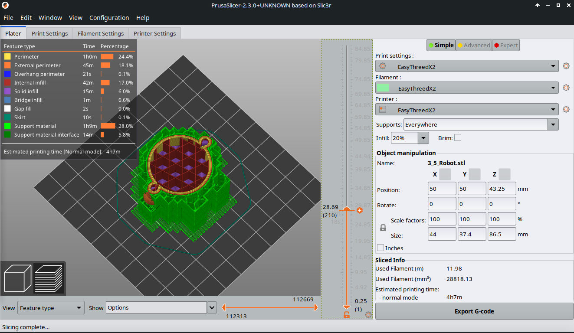574x333 pixels.
Task: Open the Configuration menu
Action: coord(109,18)
